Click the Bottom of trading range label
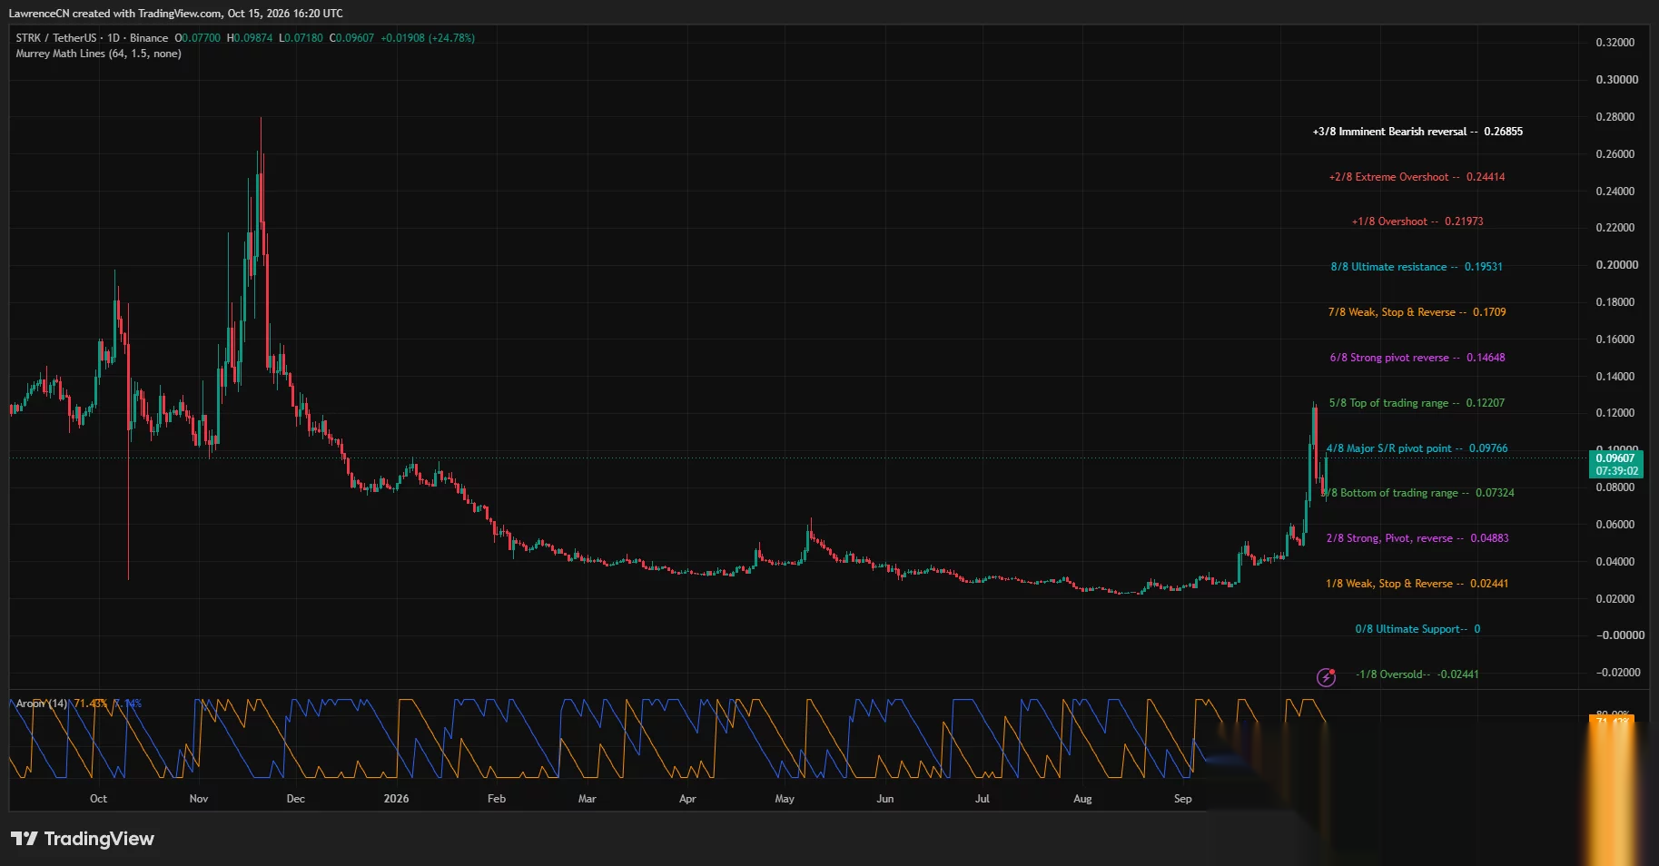This screenshot has height=866, width=1659. click(1418, 493)
